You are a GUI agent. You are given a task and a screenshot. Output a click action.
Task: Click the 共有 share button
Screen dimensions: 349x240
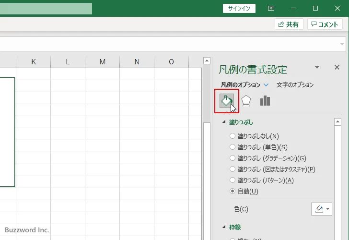click(289, 24)
